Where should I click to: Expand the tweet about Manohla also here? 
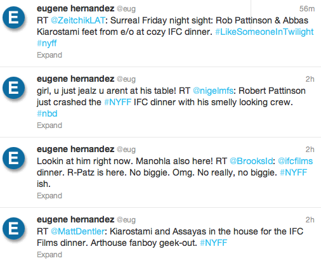click(x=49, y=196)
